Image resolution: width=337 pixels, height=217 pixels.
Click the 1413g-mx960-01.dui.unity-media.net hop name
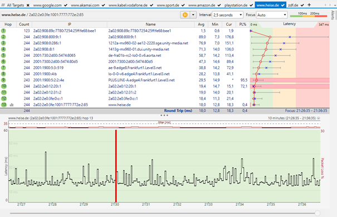point(139,49)
